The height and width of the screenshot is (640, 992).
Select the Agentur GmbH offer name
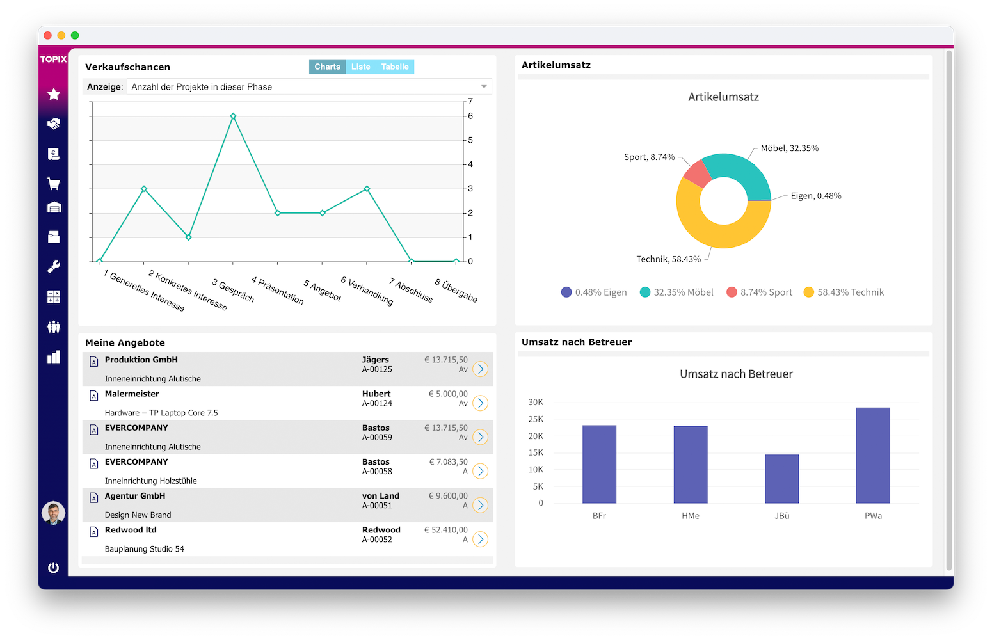tap(135, 496)
